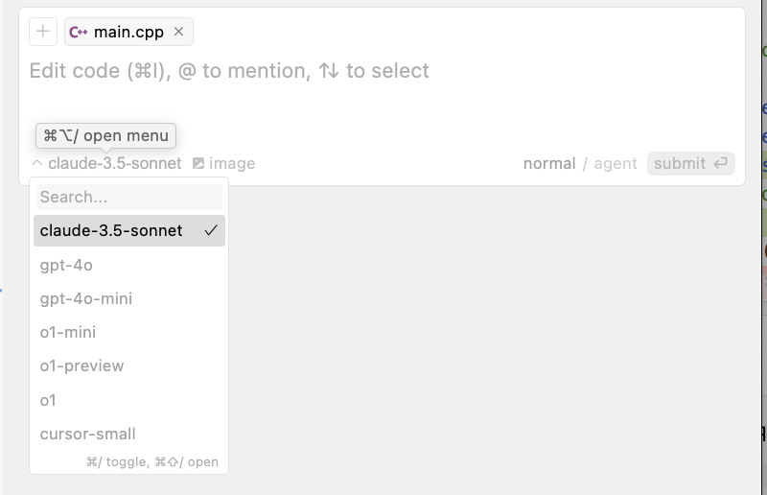The image size is (767, 495).
Task: Click the C++ file icon on main.cpp
Action: [x=79, y=32]
